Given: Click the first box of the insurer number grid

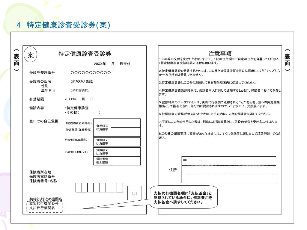Looking at the screenshot, I should (79, 187).
